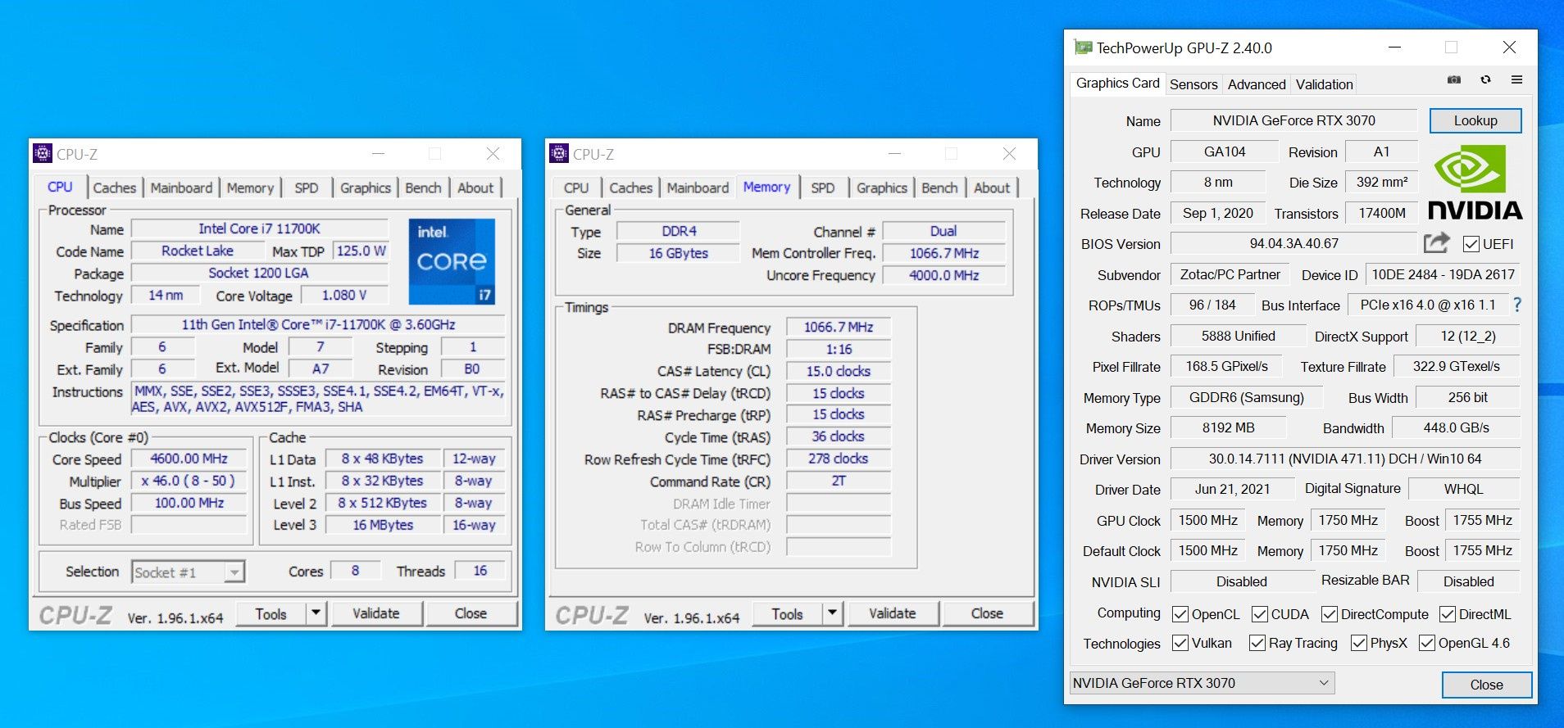The width and height of the screenshot is (1564, 728).
Task: Click the left CPU-Z window title icon
Action: point(43,153)
